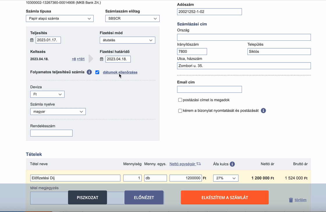Image resolution: width=326 pixels, height=212 pixels.
Task: Open the 27% Áfa kulcs dropdown
Action: 226,178
